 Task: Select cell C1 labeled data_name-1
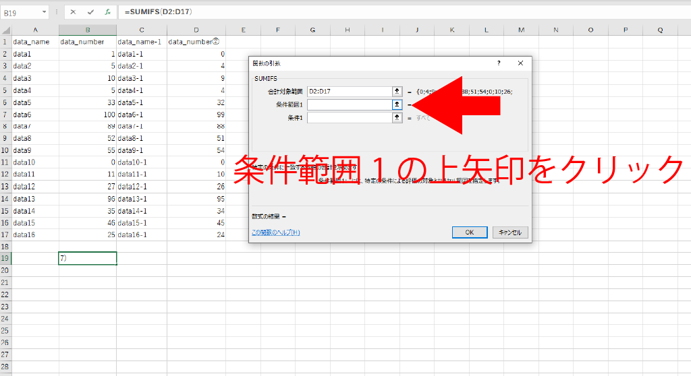coord(142,42)
